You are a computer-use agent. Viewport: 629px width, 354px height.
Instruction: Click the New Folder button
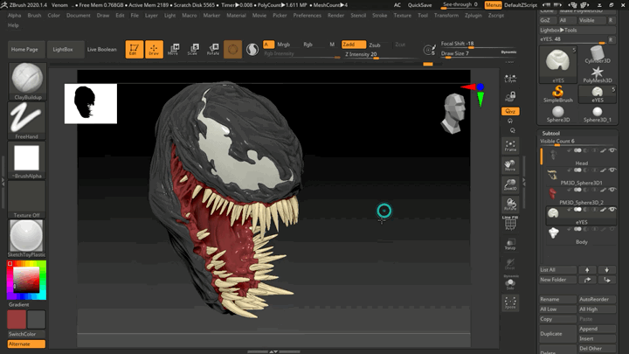click(558, 280)
